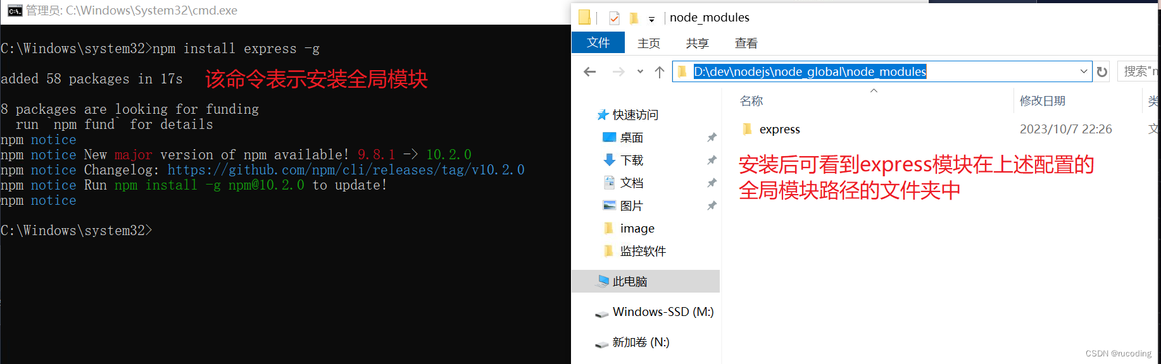Open the quick access toolbar customize dropdown

click(x=651, y=19)
